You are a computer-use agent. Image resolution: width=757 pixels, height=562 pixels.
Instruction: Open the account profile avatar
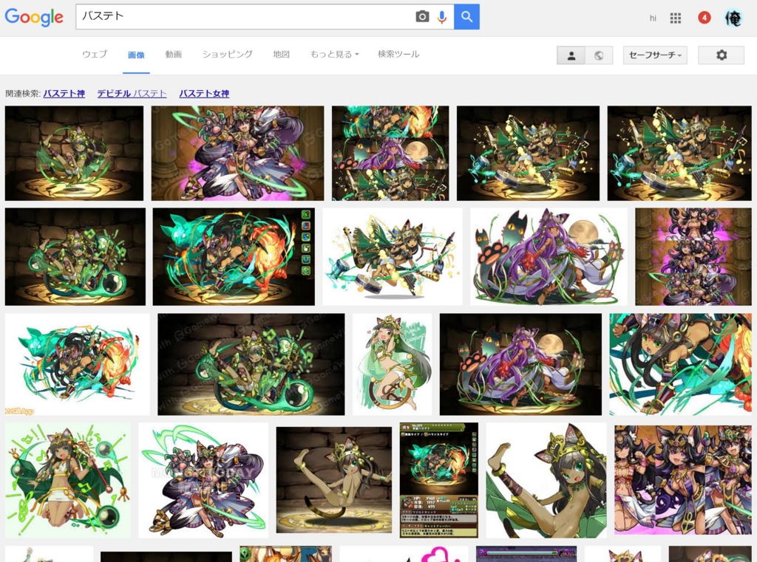[733, 18]
